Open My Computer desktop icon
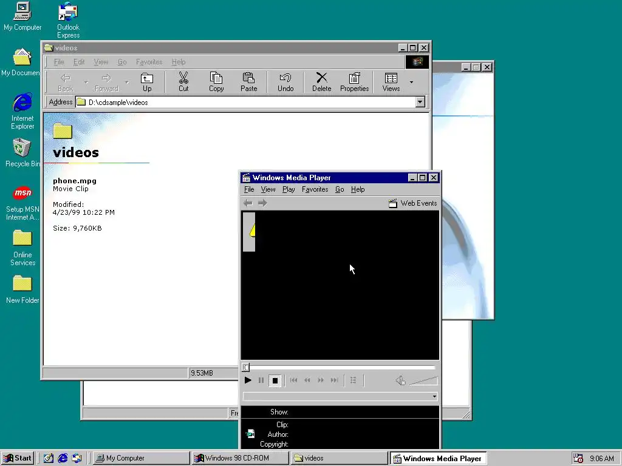Screen dimensions: 622x466 click(22, 16)
